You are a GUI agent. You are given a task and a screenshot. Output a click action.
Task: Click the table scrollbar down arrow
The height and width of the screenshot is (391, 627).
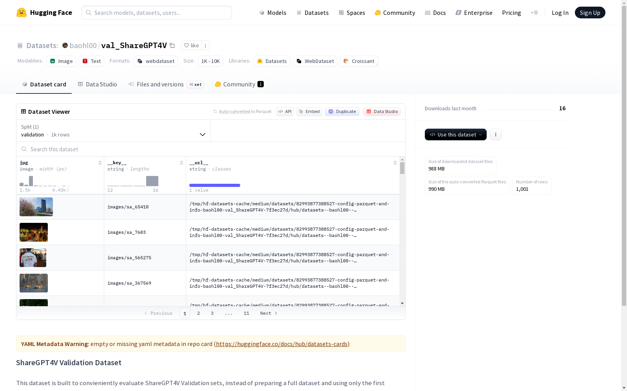pyautogui.click(x=402, y=303)
